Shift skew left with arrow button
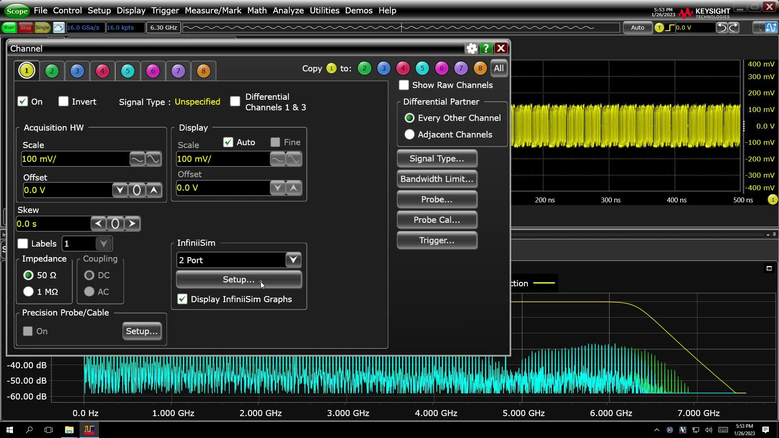Viewport: 779px width, 438px height. click(x=98, y=224)
